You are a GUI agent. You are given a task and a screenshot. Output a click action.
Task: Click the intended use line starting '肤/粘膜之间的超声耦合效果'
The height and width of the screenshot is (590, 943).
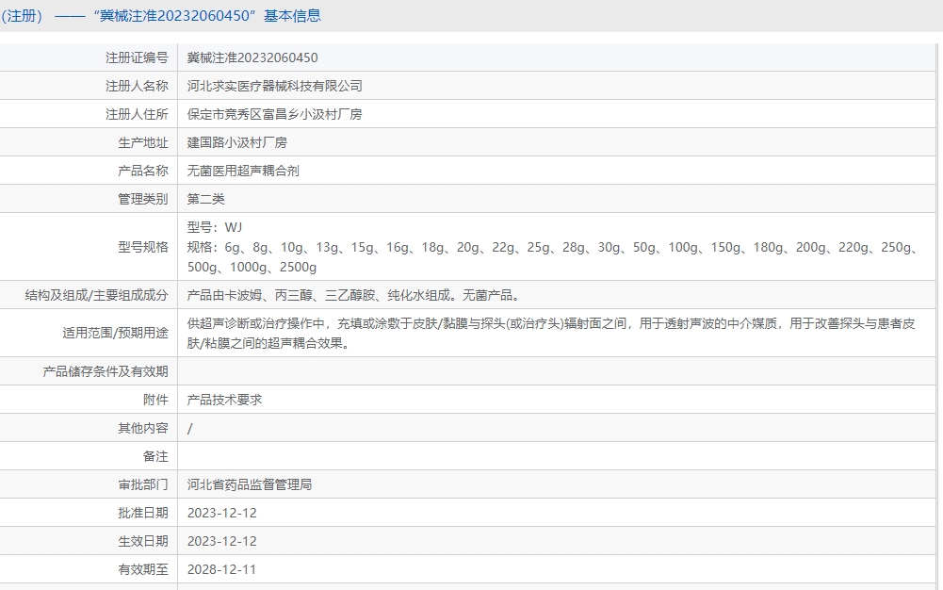point(268,343)
